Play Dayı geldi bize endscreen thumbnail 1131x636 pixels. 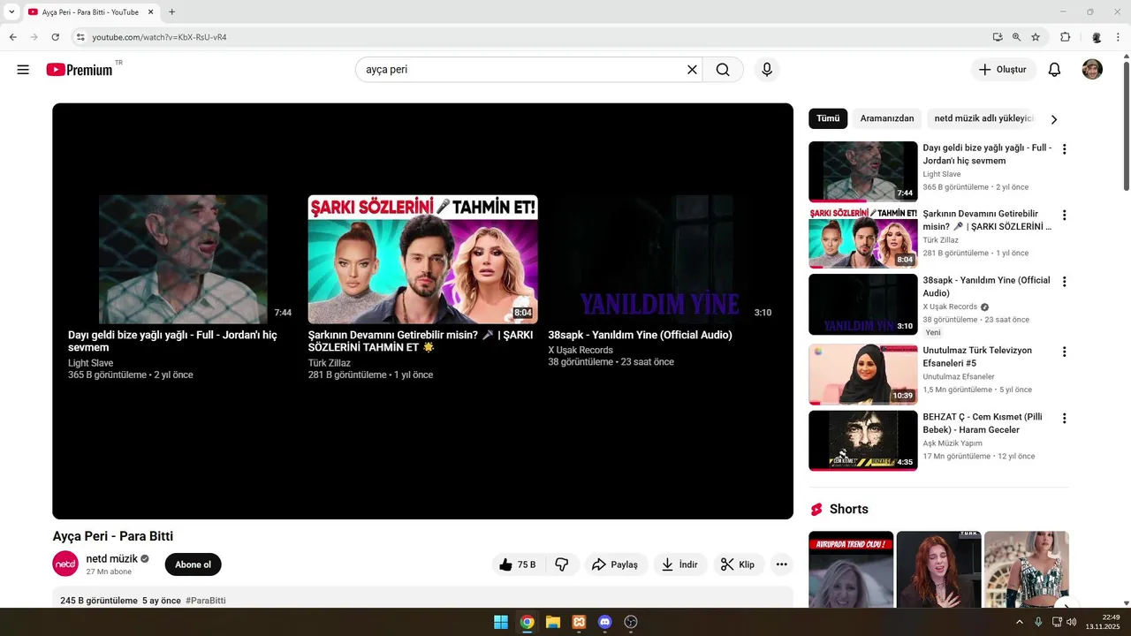click(x=183, y=259)
